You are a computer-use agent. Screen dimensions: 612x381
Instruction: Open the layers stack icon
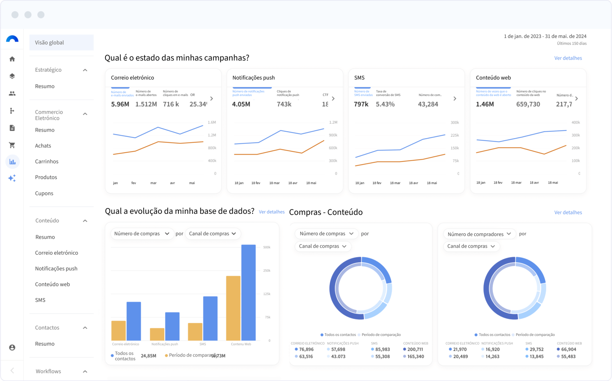coord(12,76)
